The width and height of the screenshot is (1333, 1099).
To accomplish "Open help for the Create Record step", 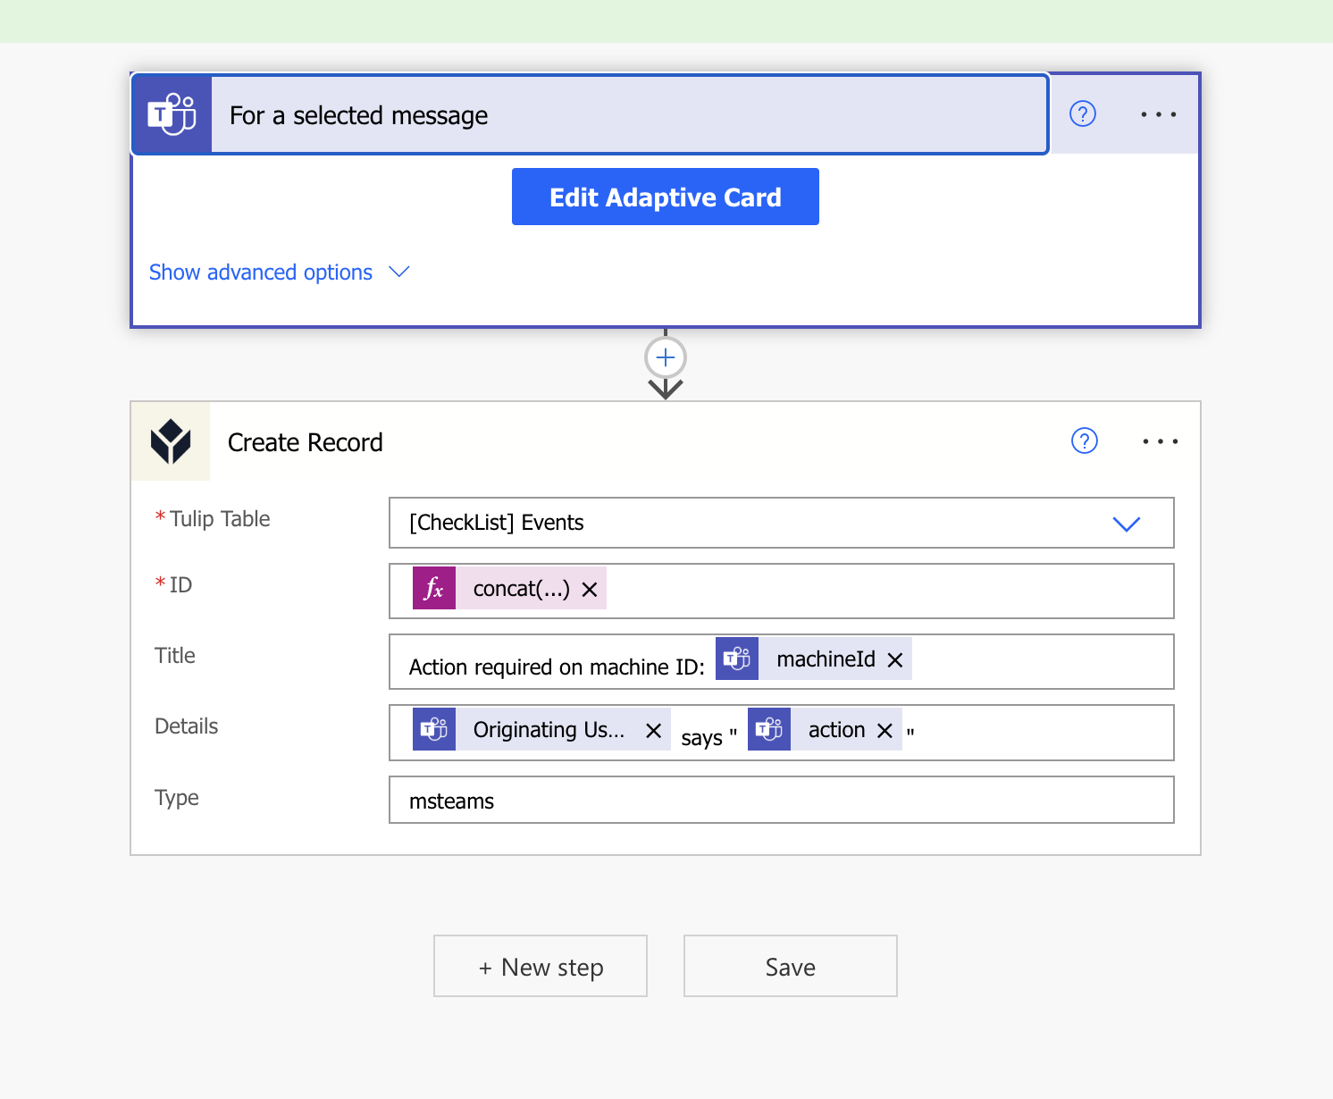I will (x=1084, y=440).
